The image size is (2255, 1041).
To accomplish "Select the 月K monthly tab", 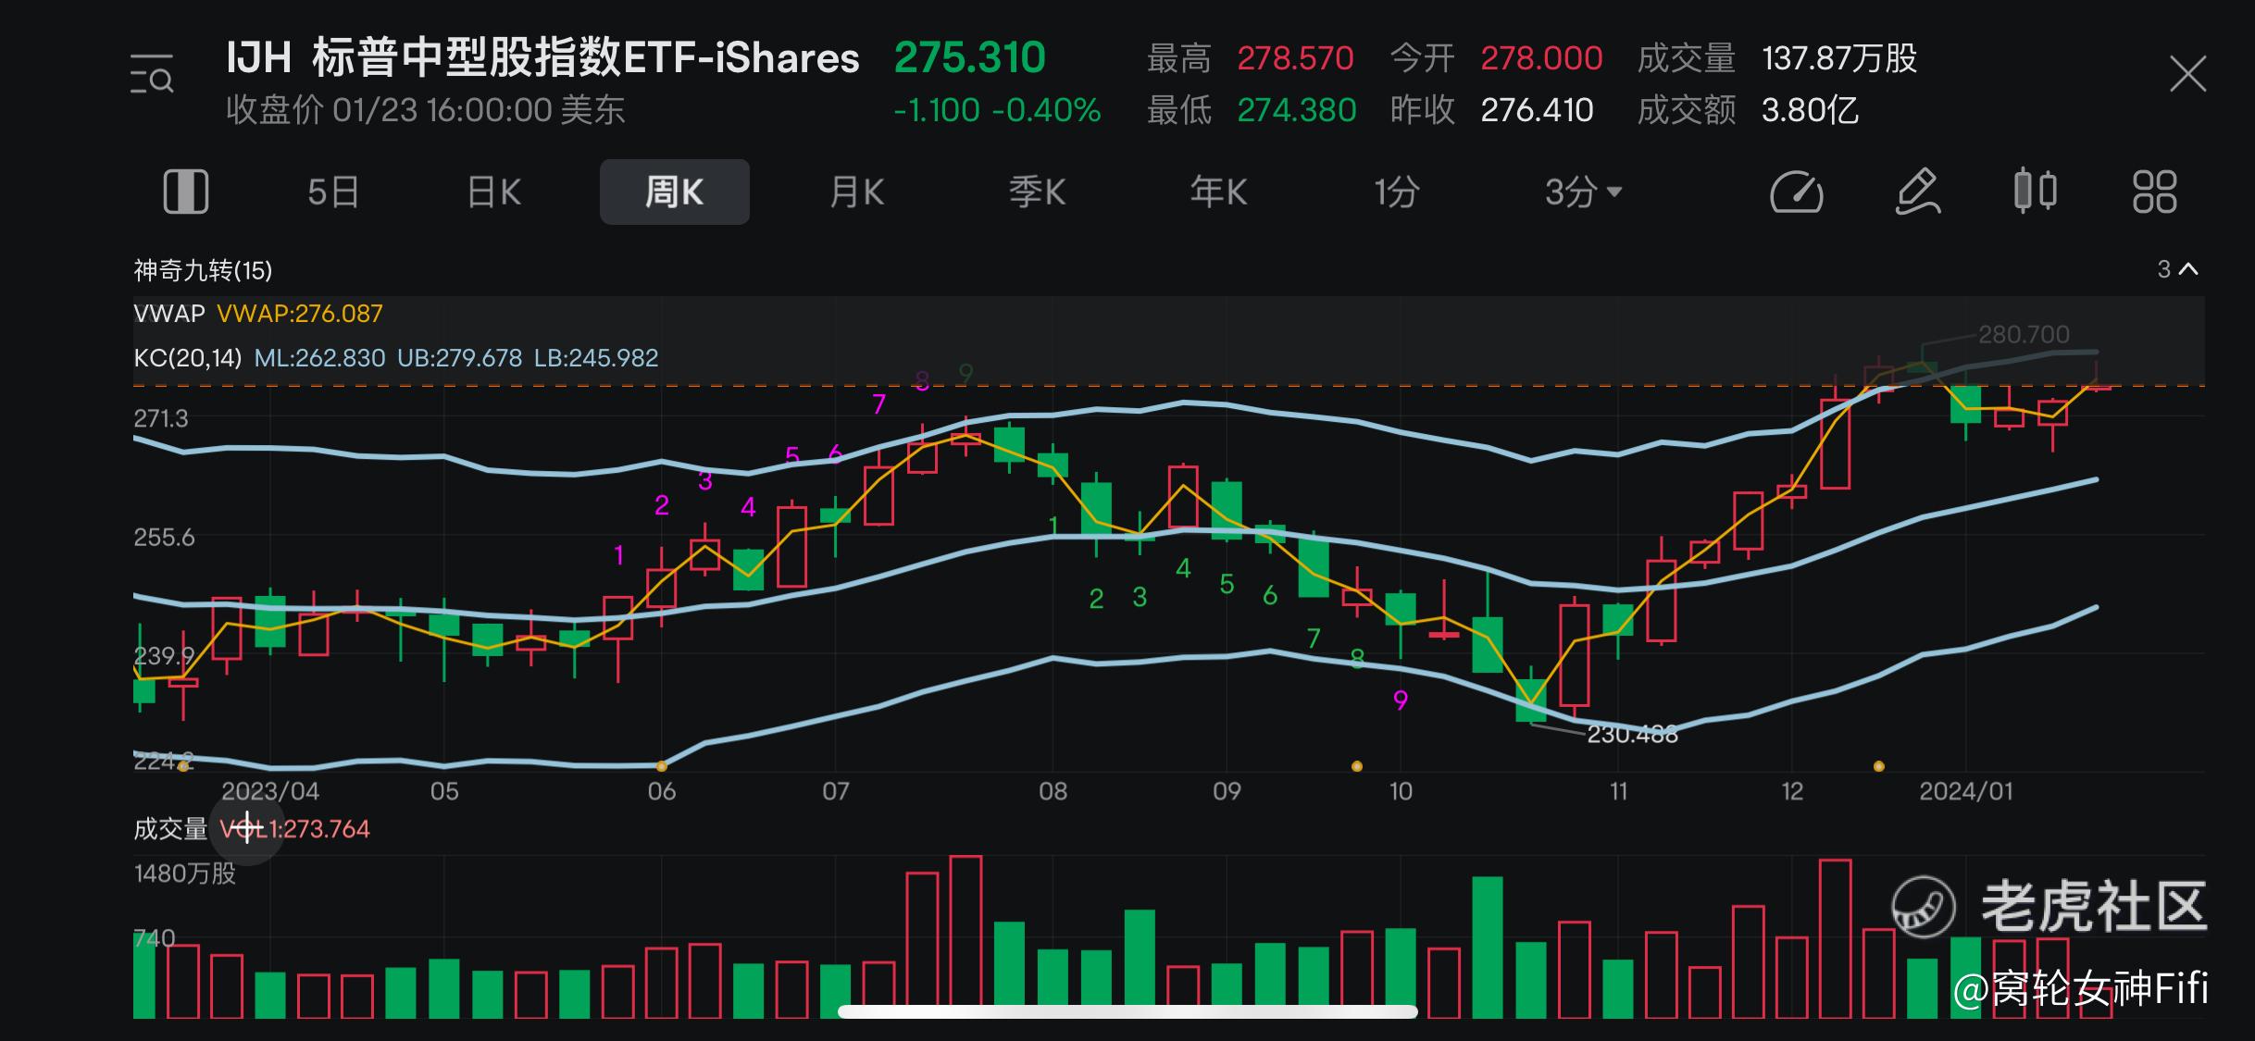I will pyautogui.click(x=856, y=192).
